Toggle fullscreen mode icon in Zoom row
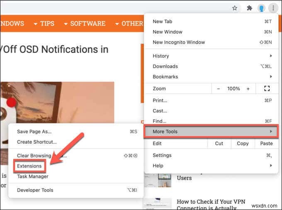The height and width of the screenshot is (210, 282). coord(267,88)
